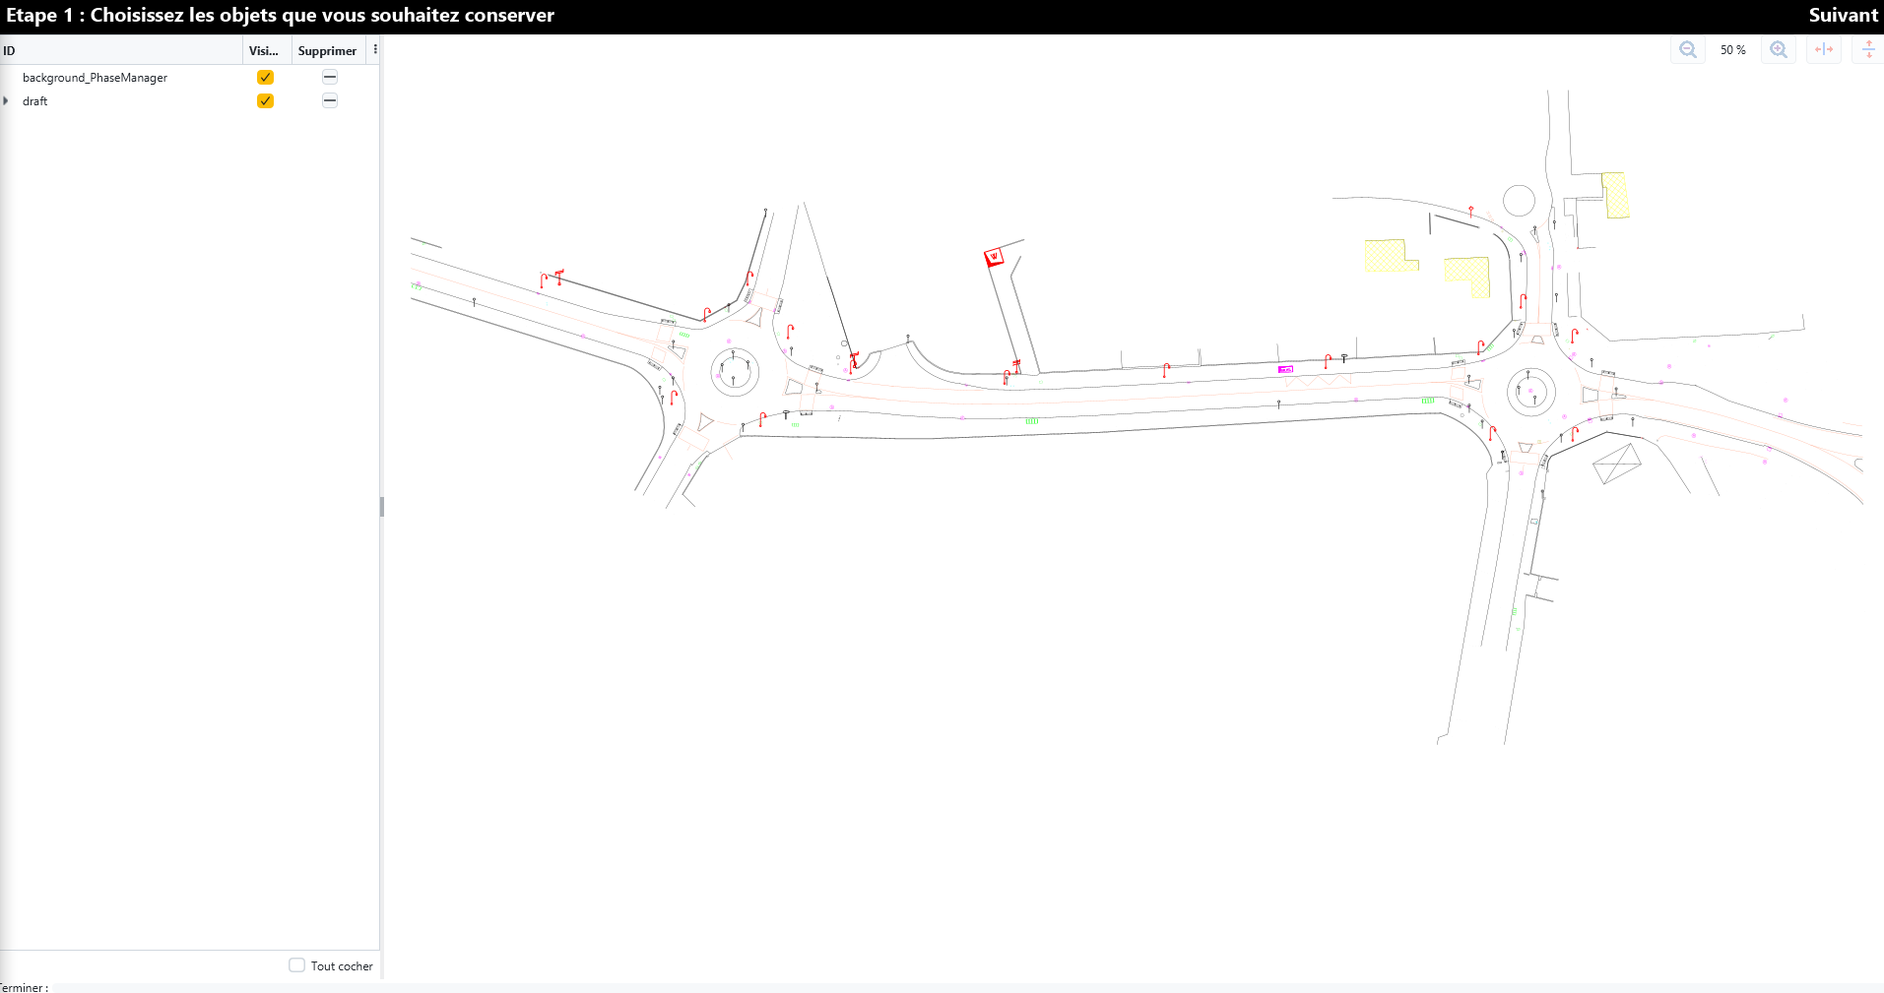The image size is (1884, 993).
Task: Click the Supprimer column header
Action: tap(327, 51)
